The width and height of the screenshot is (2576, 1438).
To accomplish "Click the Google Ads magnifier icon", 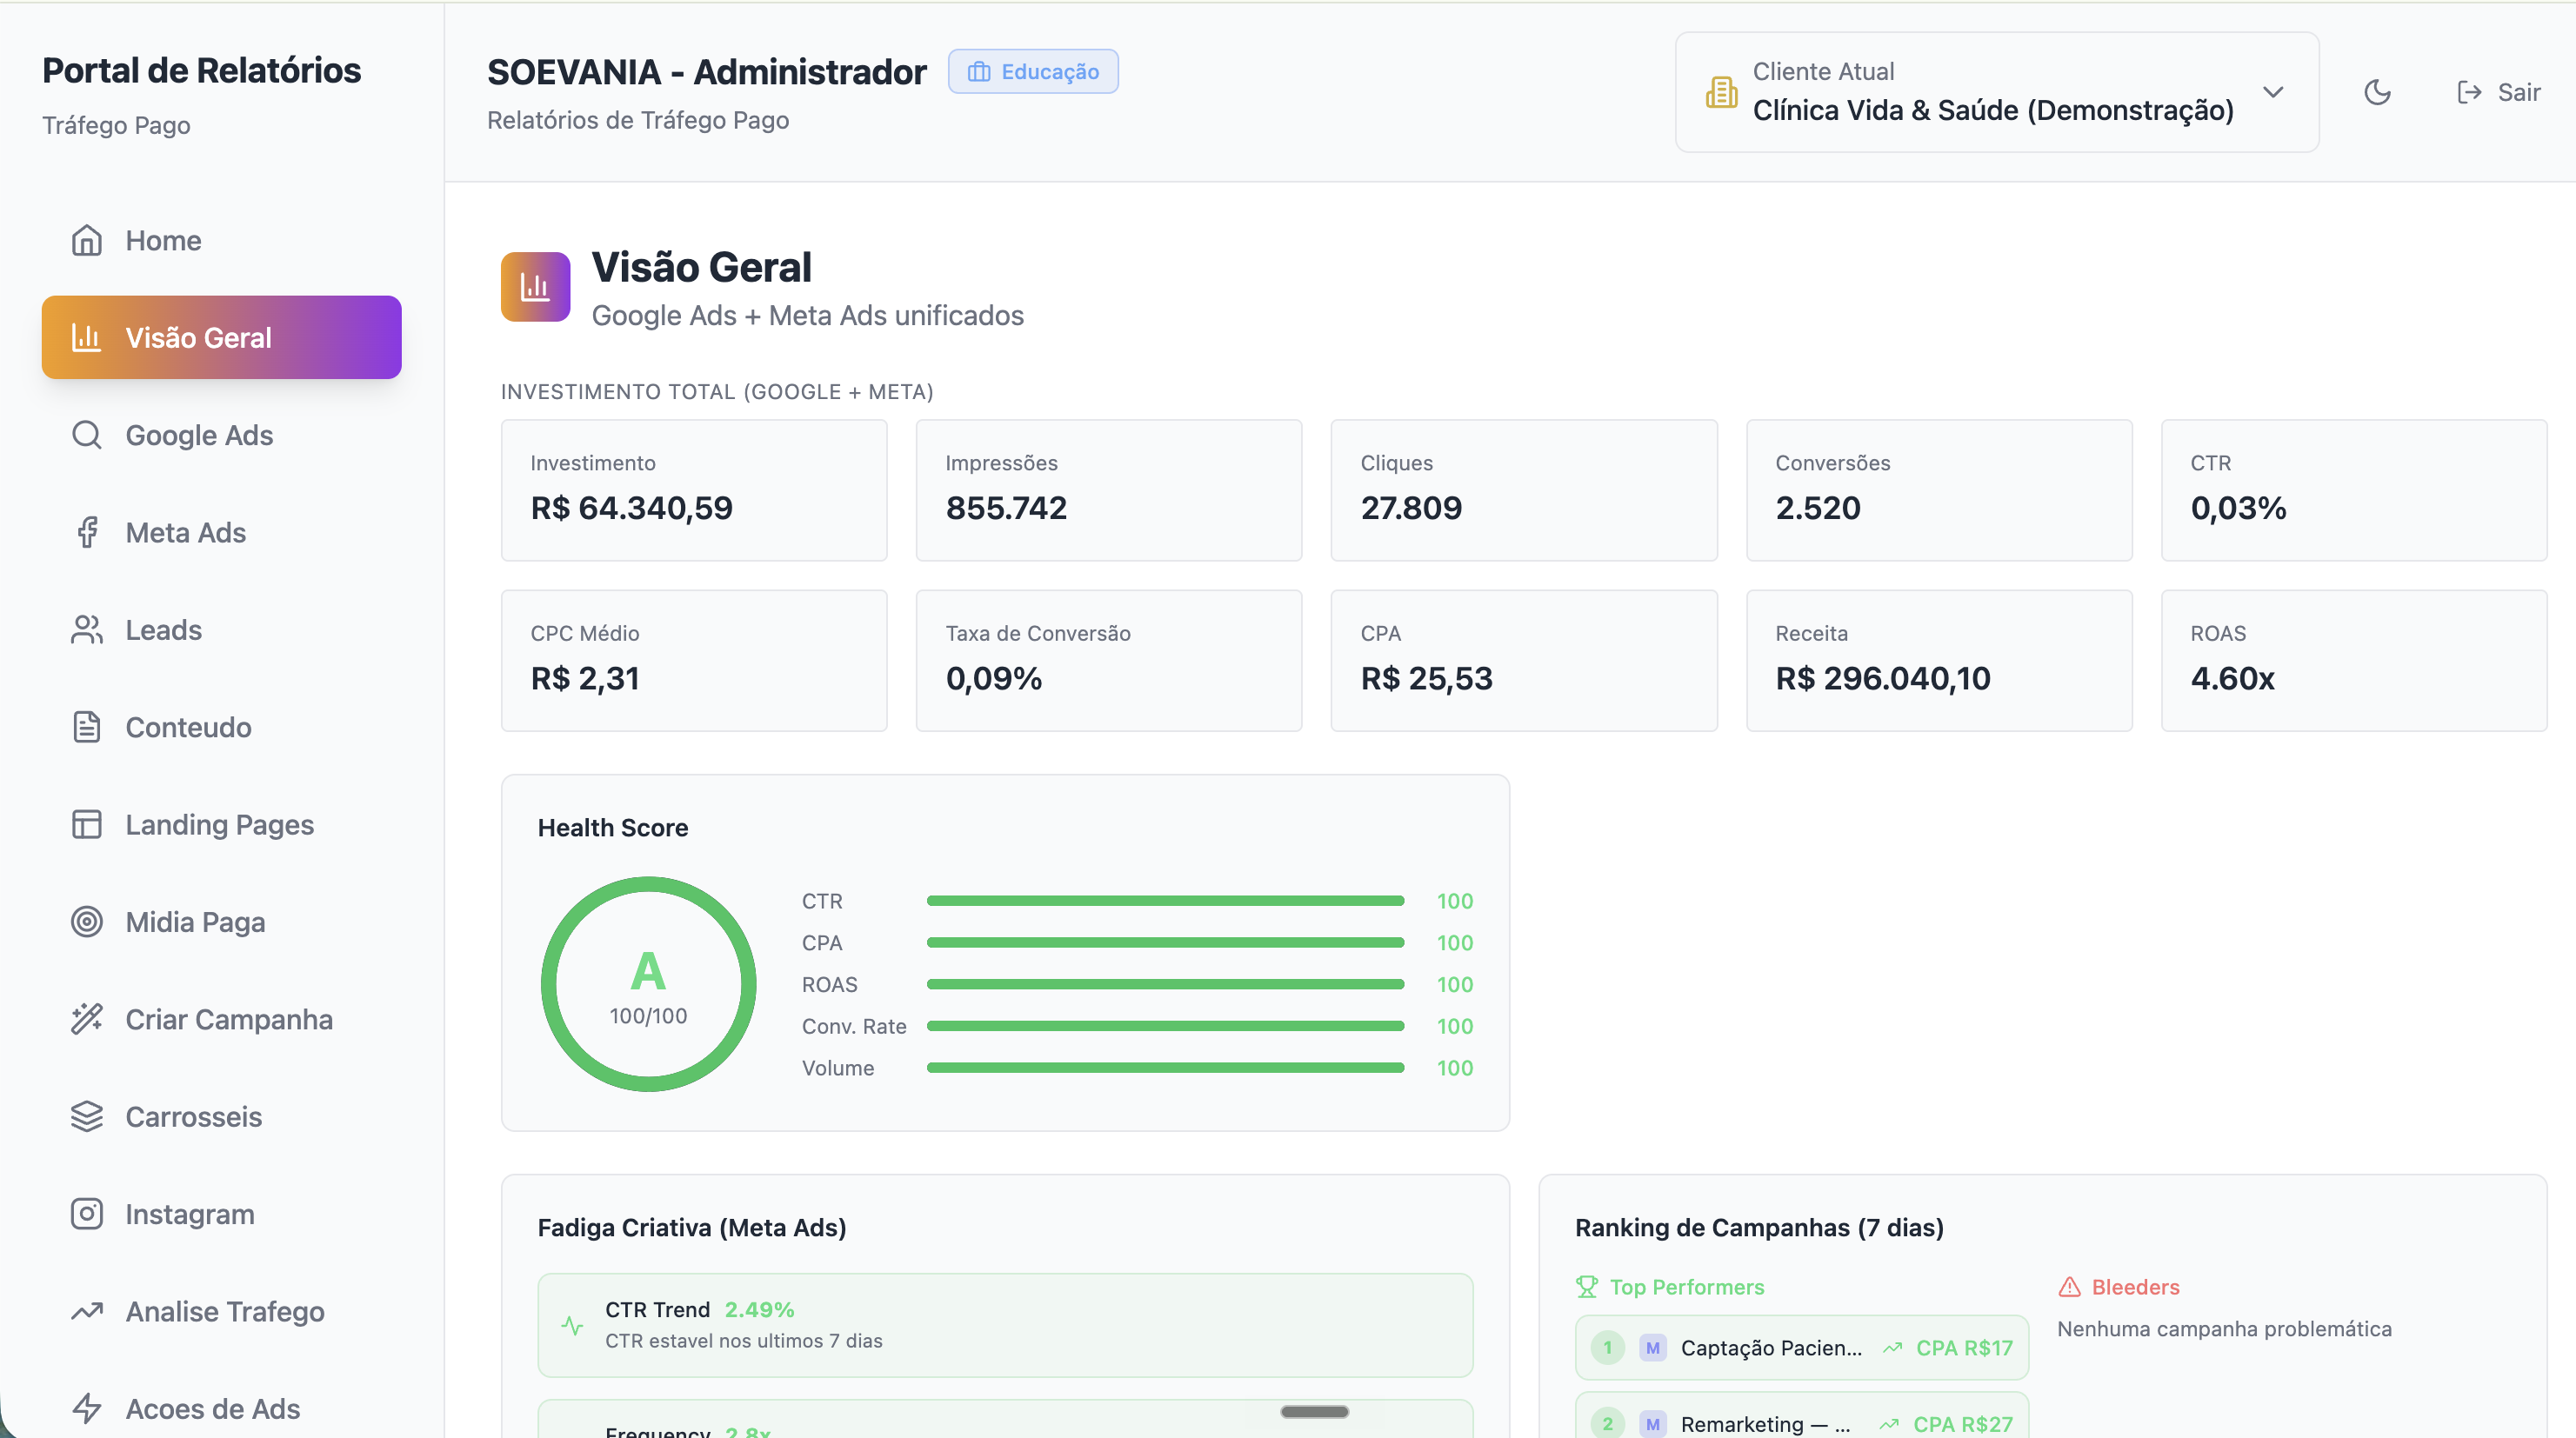I will (87, 435).
